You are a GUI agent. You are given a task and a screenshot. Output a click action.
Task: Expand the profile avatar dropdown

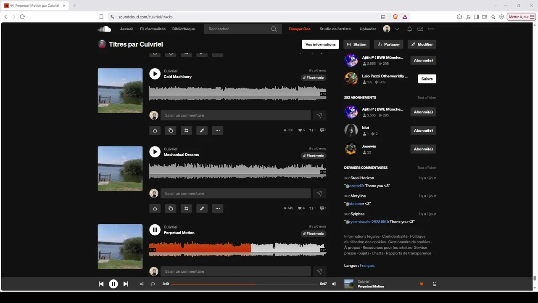397,29
